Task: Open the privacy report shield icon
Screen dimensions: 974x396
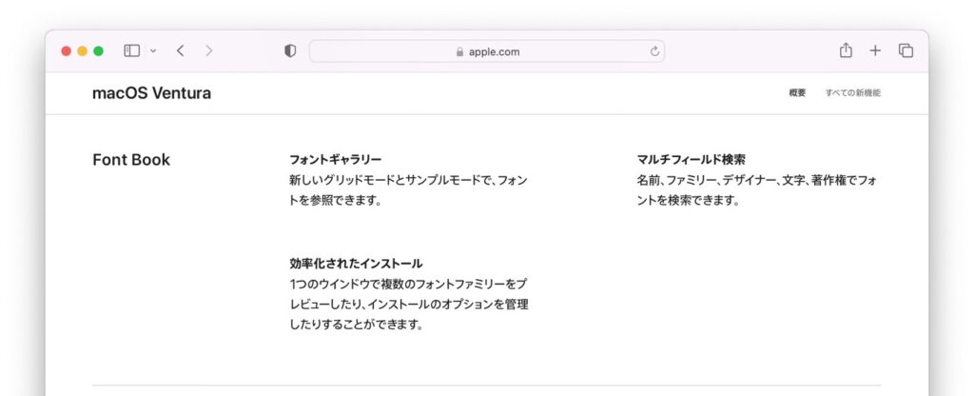Action: tap(290, 51)
